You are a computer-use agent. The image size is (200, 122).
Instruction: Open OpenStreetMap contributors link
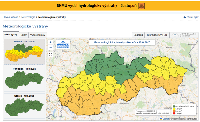tap(185, 119)
